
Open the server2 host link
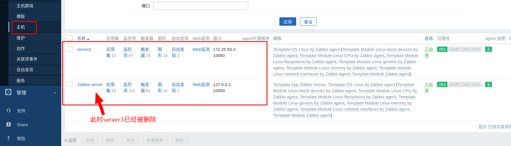84,49
